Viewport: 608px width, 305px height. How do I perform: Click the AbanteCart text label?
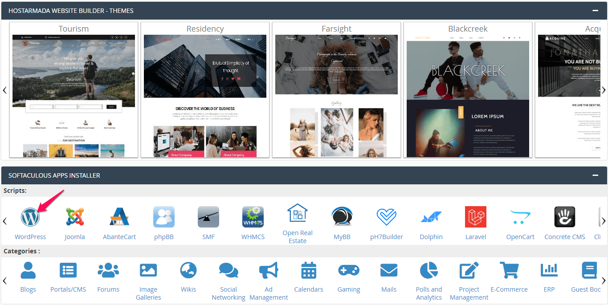pyautogui.click(x=119, y=237)
